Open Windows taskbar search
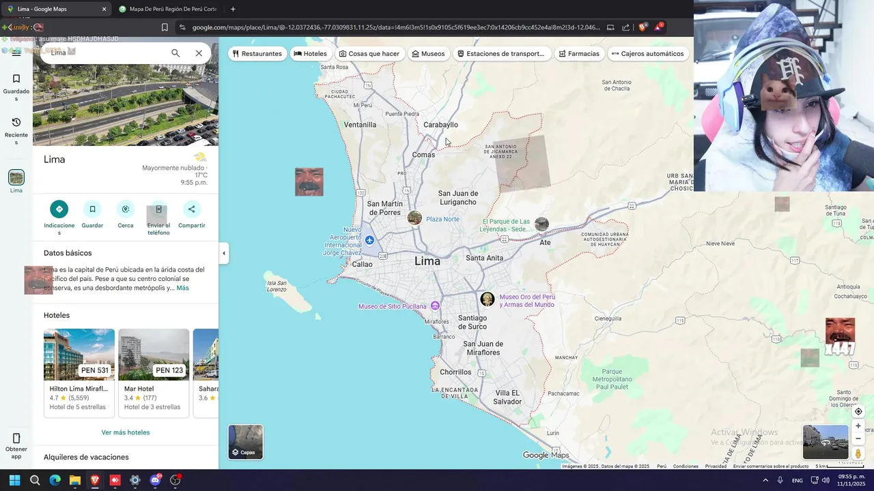 click(x=35, y=480)
